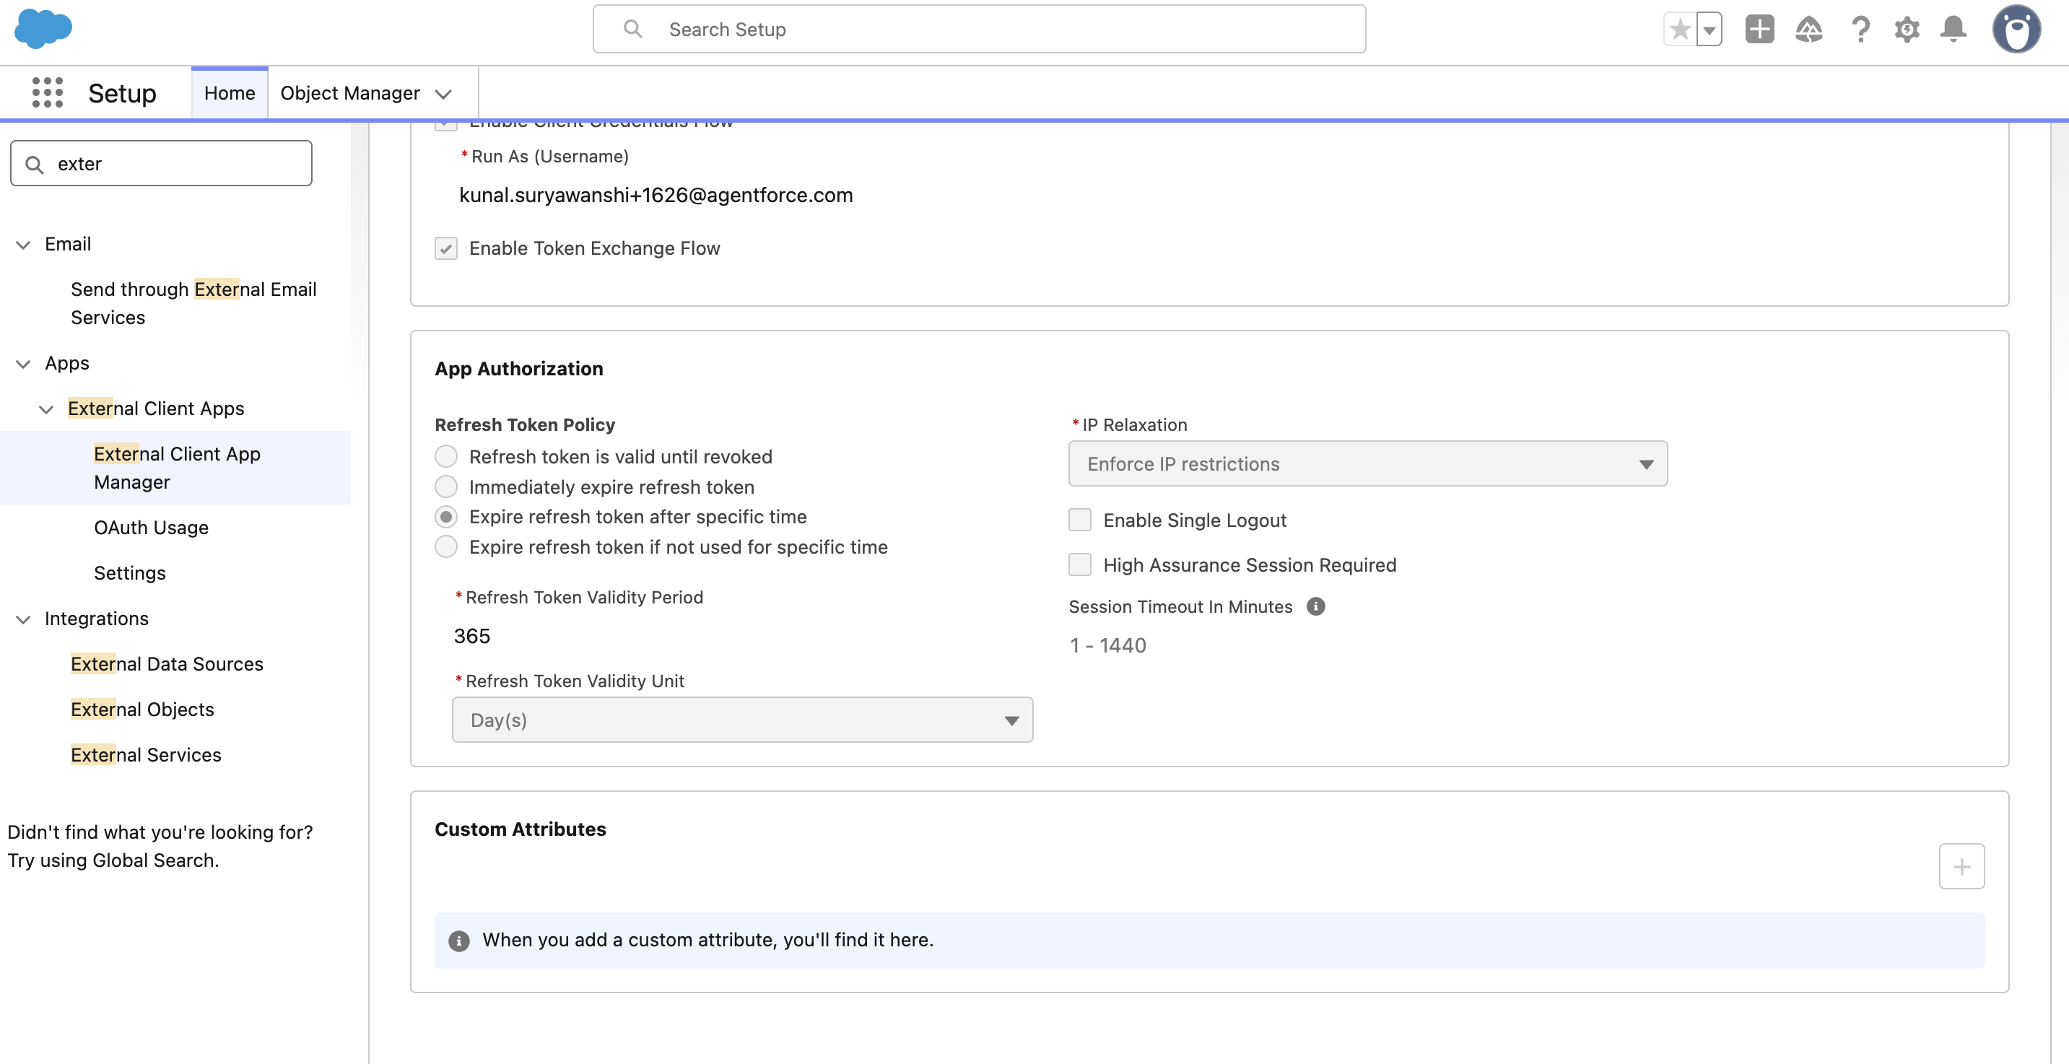Open the Setup gear menu
Screen dimensions: 2069x1064
coord(1907,30)
